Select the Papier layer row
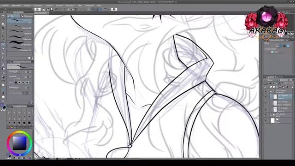Screen dimensions: 295x166 tap(278, 121)
